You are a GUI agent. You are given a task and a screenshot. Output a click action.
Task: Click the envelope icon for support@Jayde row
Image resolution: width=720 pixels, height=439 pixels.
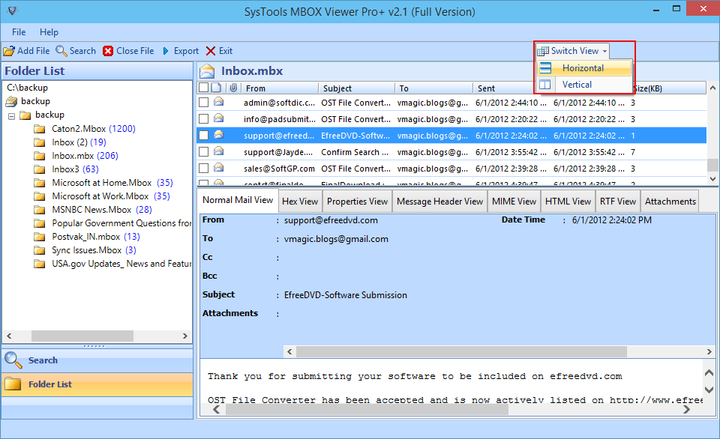tap(218, 151)
